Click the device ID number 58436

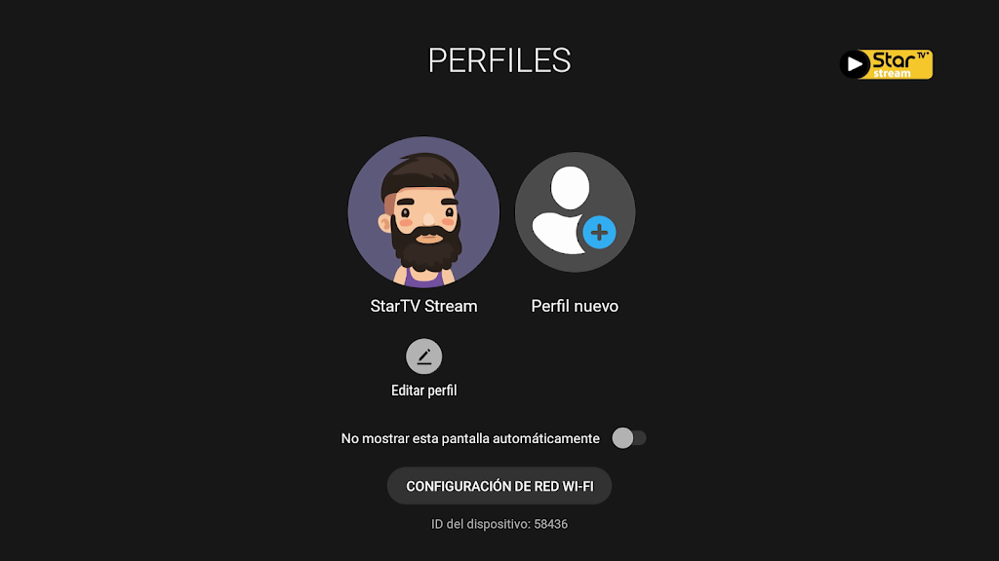click(550, 524)
